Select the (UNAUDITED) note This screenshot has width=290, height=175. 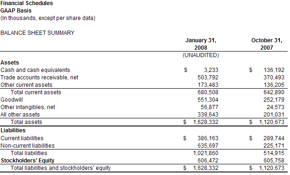tap(201, 55)
